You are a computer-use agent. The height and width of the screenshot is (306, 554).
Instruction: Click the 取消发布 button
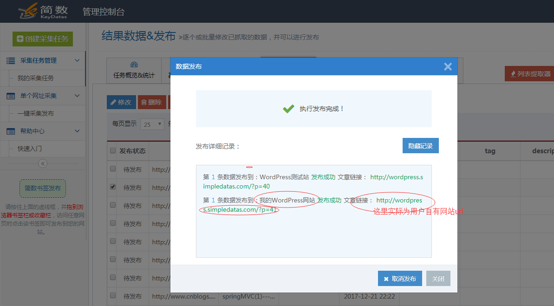400,279
